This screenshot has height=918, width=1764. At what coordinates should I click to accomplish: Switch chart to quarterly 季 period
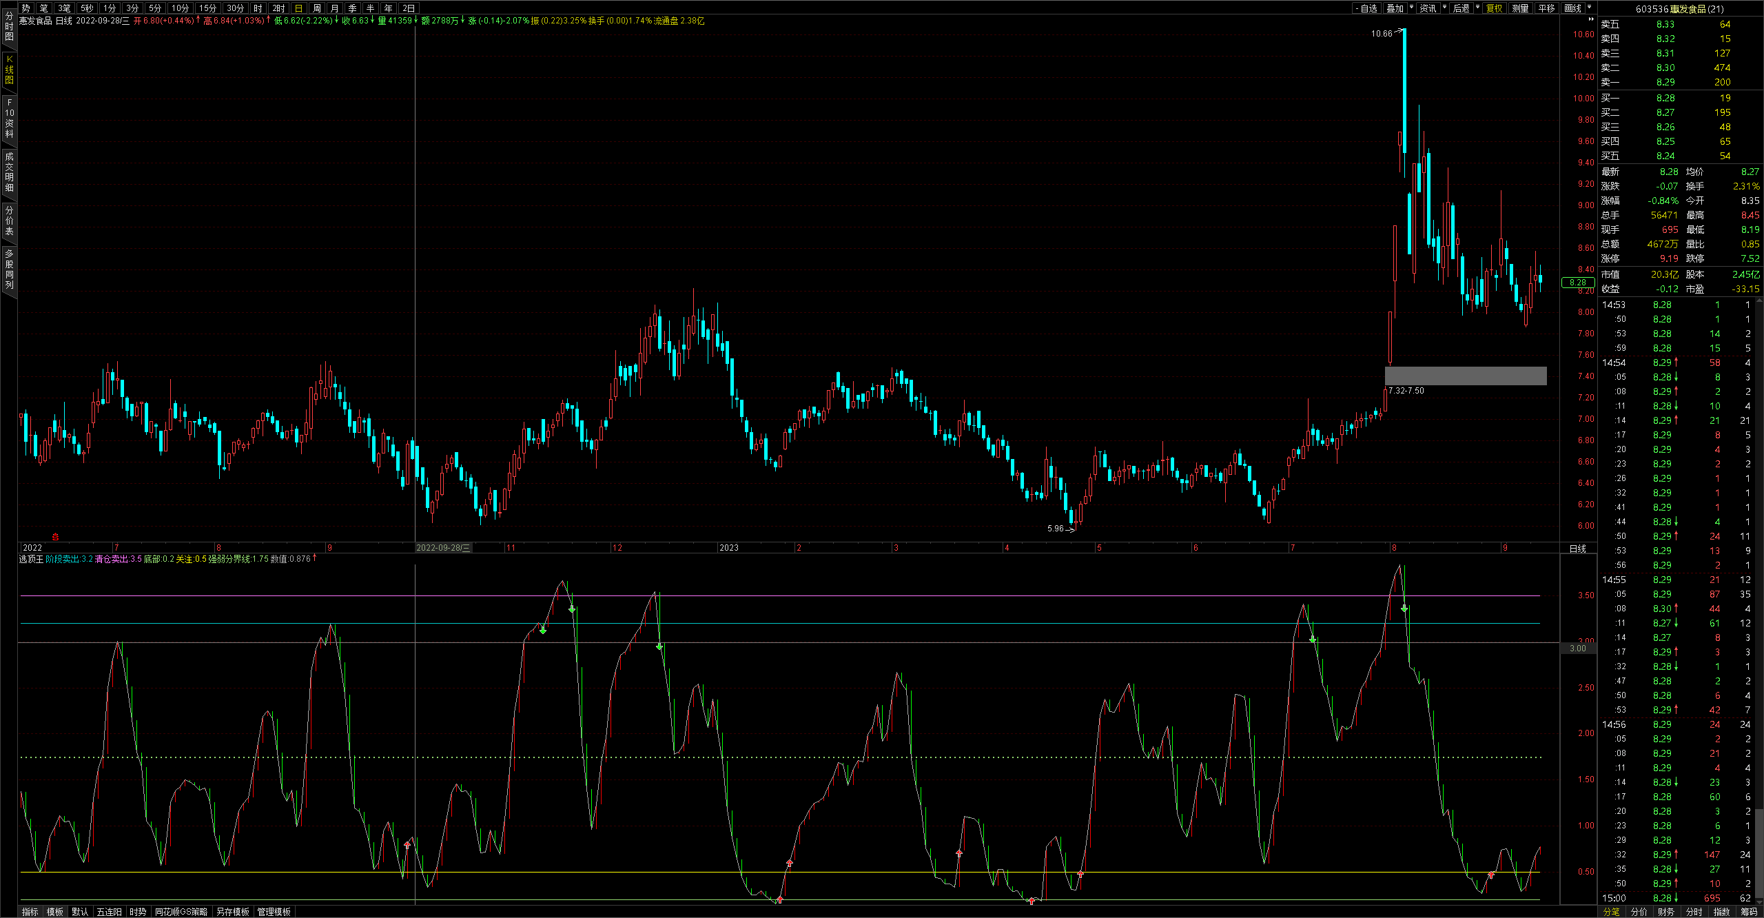352,8
